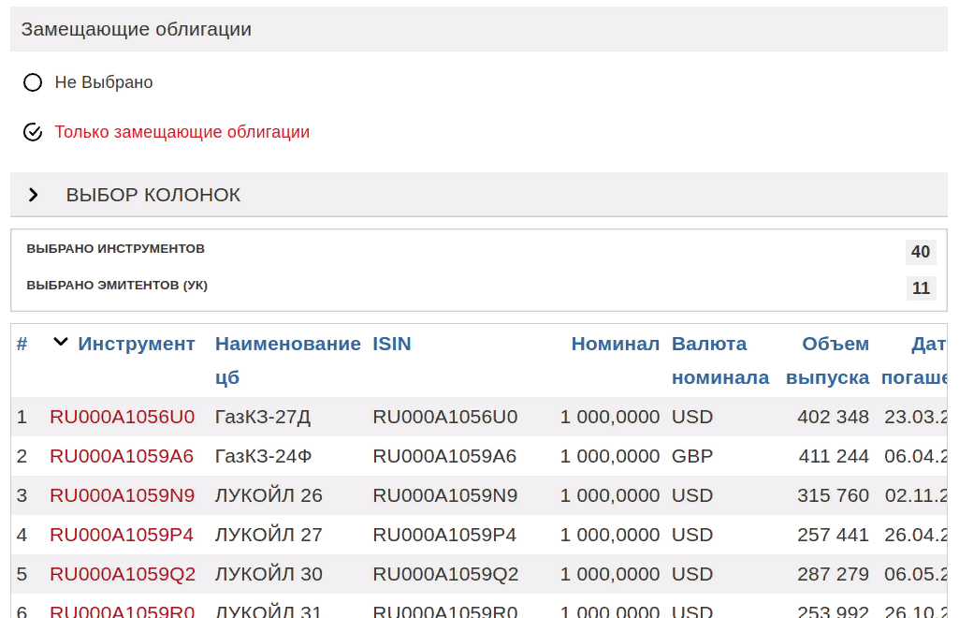
Task: Click the selected issuers count 11
Action: click(921, 288)
